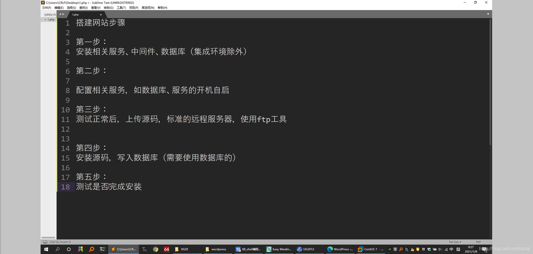Click line 11 测试正常后 text
Viewport: 533px width, 254px height.
(181, 119)
